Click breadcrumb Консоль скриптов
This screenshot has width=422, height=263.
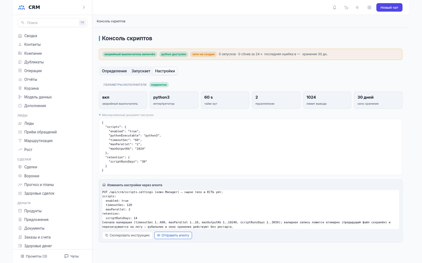tap(111, 21)
